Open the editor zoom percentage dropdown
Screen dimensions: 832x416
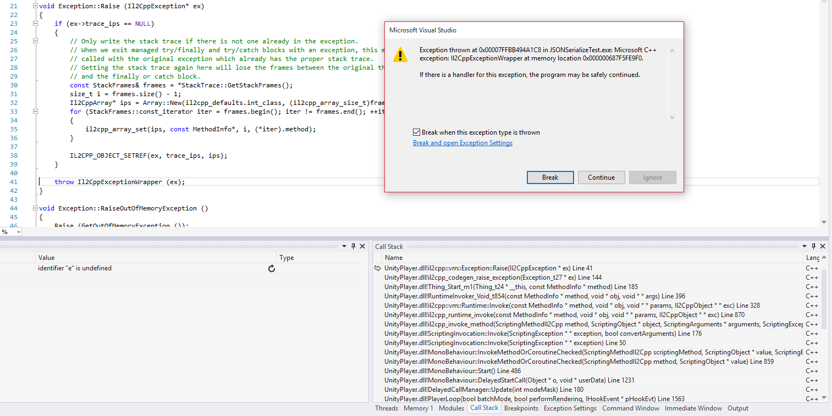[x=18, y=232]
